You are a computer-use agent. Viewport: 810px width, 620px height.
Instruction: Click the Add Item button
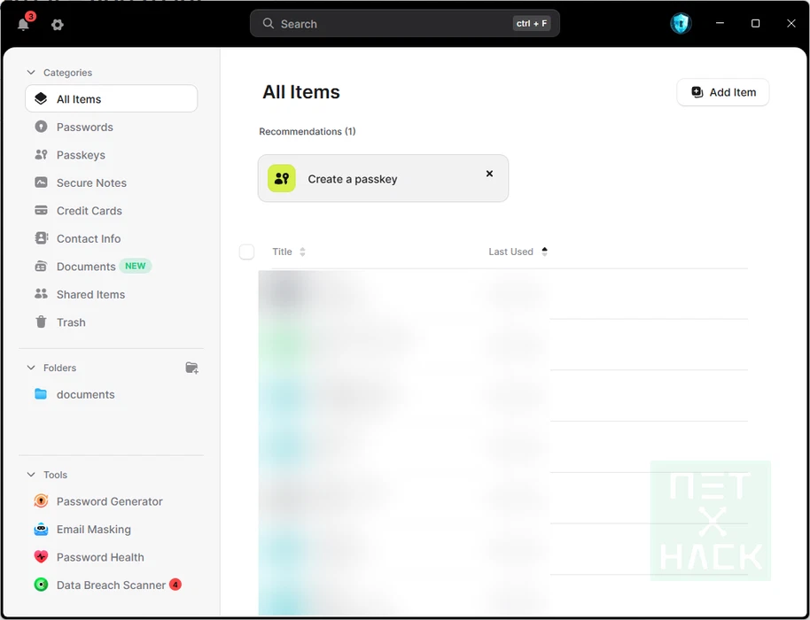(722, 92)
